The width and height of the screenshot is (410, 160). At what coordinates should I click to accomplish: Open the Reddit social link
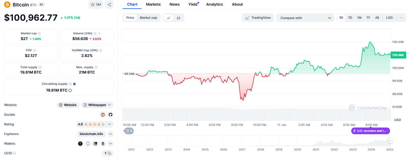pos(103,115)
